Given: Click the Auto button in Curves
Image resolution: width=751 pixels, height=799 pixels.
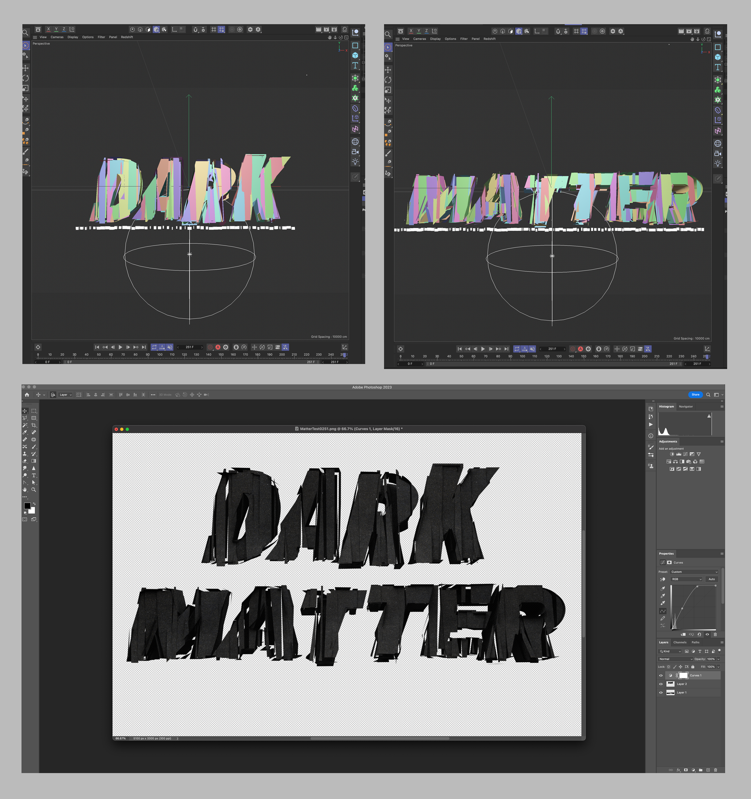Looking at the screenshot, I should 712,579.
